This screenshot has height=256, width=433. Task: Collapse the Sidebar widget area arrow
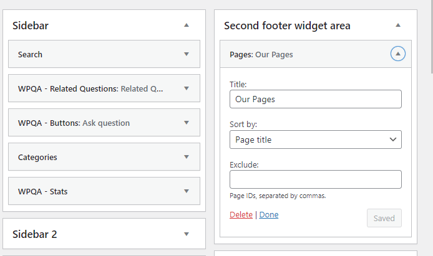186,26
